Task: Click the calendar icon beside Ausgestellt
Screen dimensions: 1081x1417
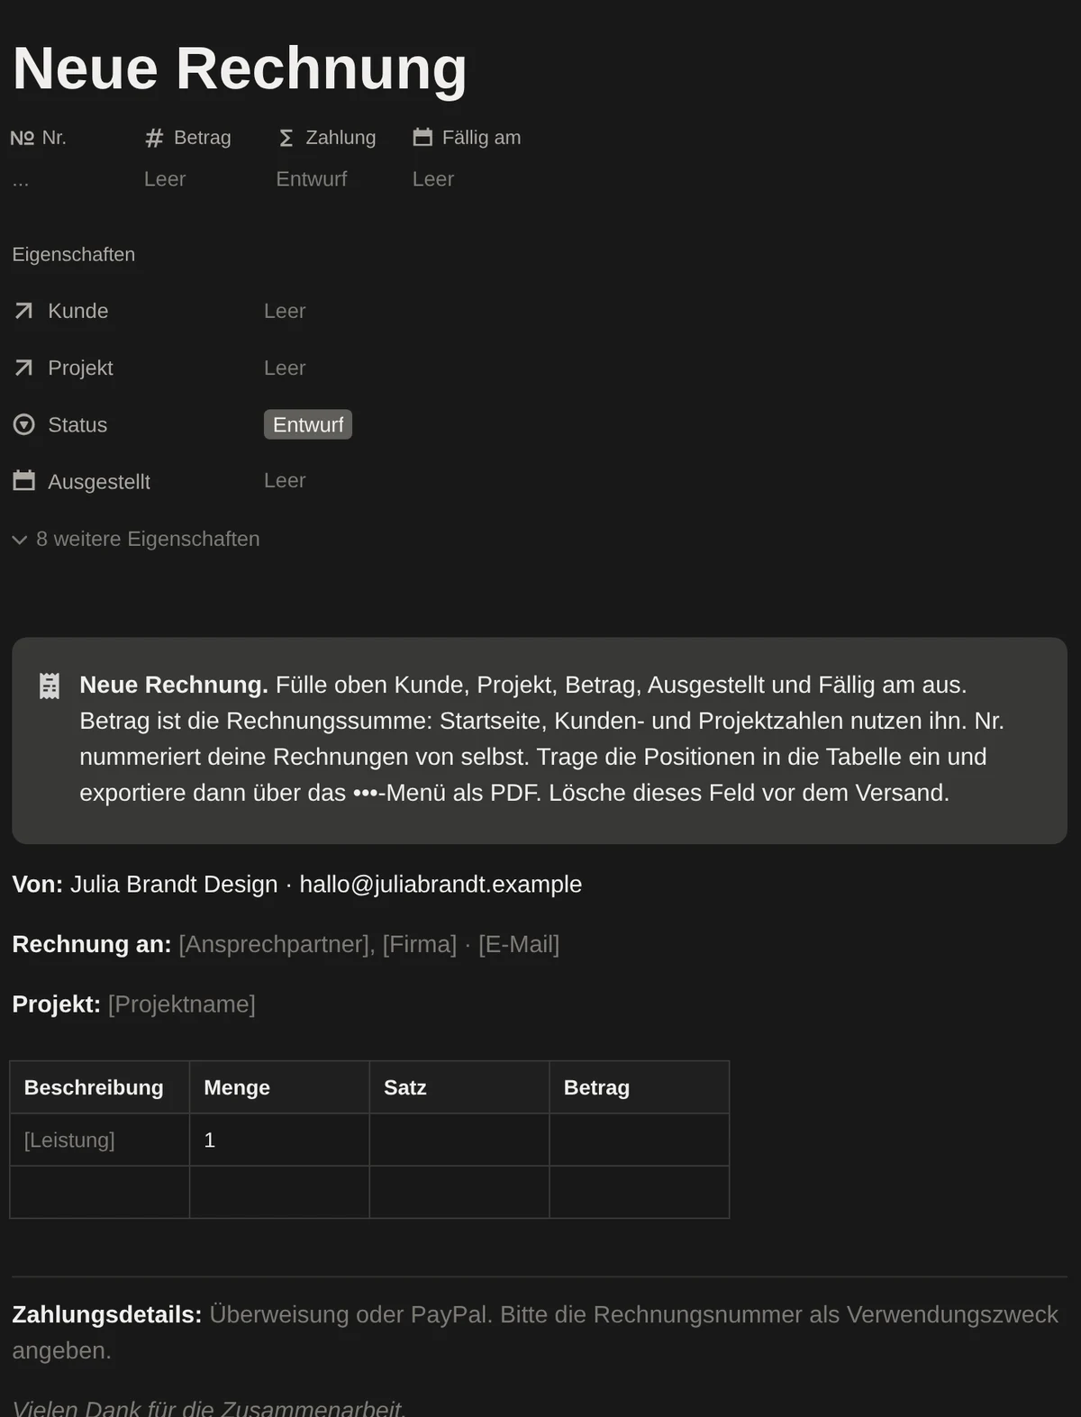Action: coord(24,481)
